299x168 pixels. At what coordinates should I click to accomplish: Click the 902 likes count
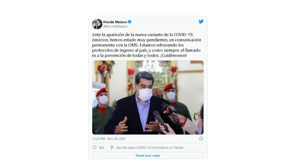[102, 148]
